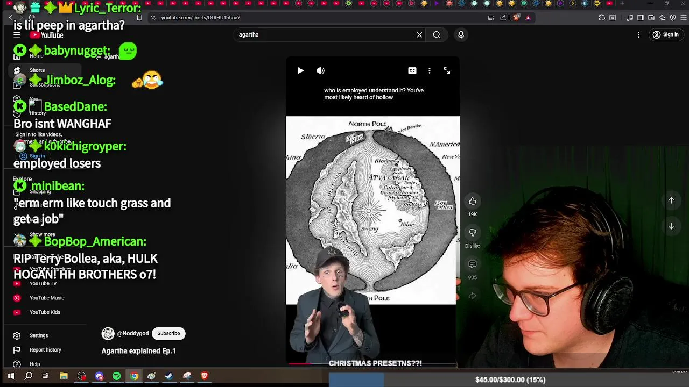
Task: Click the Brave Shields lion icon
Action: [x=517, y=18]
